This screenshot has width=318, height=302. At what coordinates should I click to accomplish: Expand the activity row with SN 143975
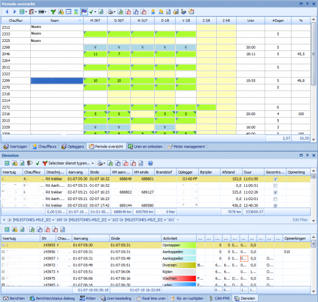click(3, 279)
